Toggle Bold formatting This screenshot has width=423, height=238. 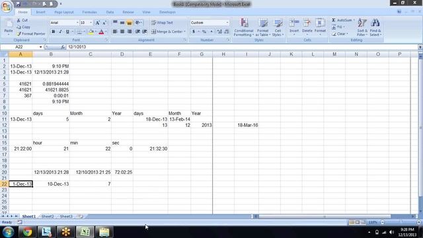53,32
